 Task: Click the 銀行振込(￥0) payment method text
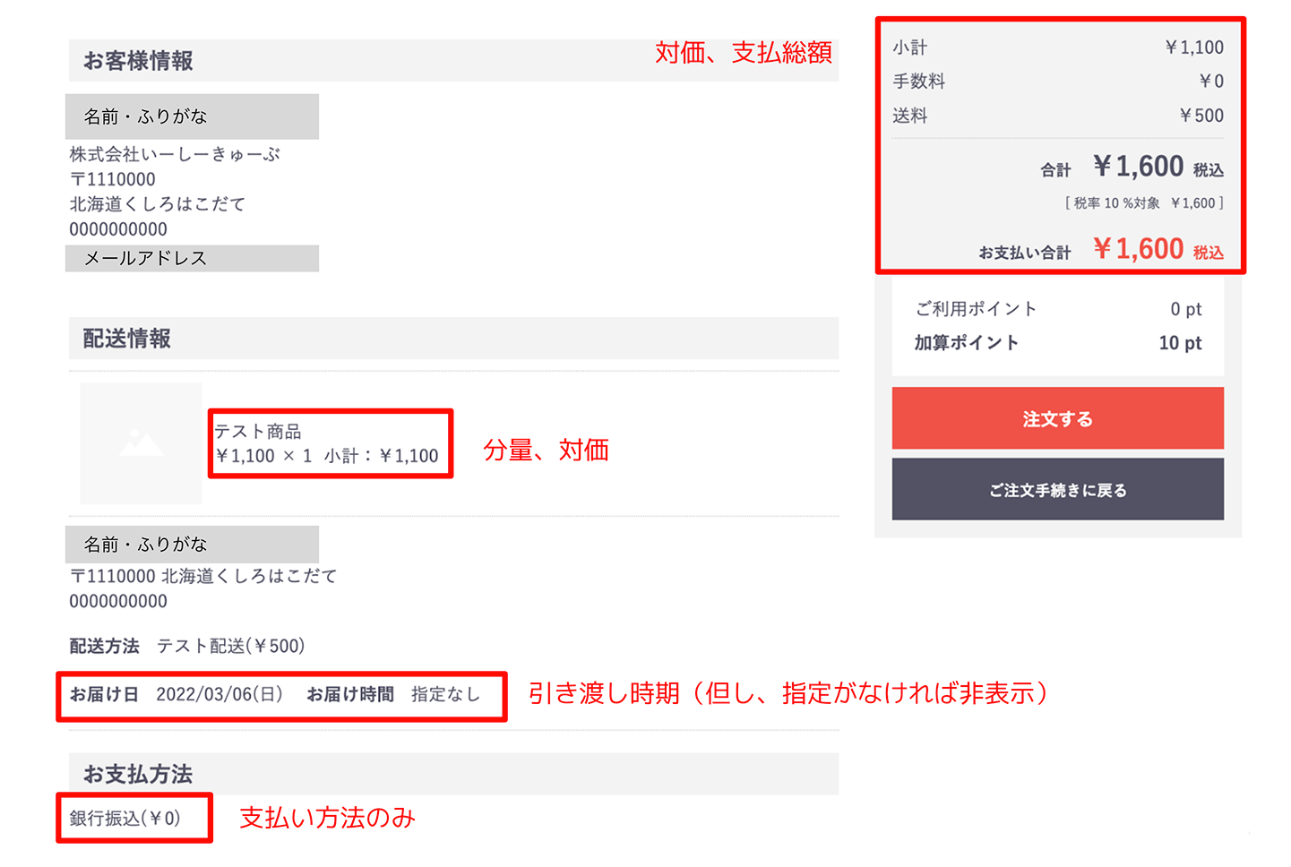(125, 818)
